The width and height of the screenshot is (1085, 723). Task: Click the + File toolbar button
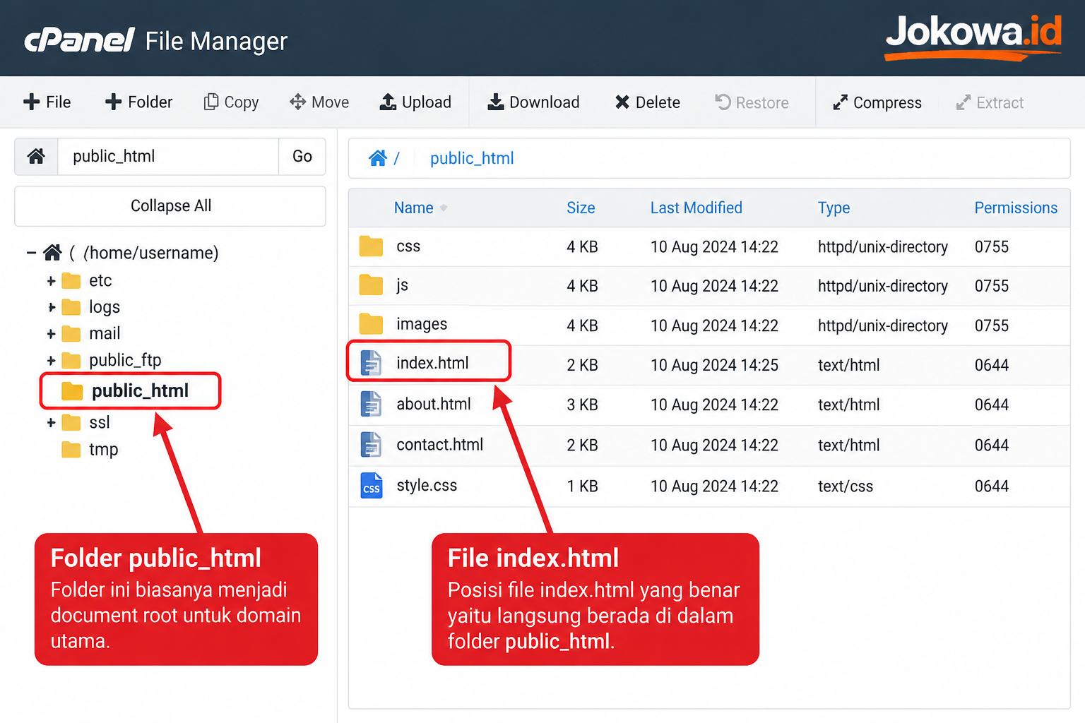(x=47, y=102)
